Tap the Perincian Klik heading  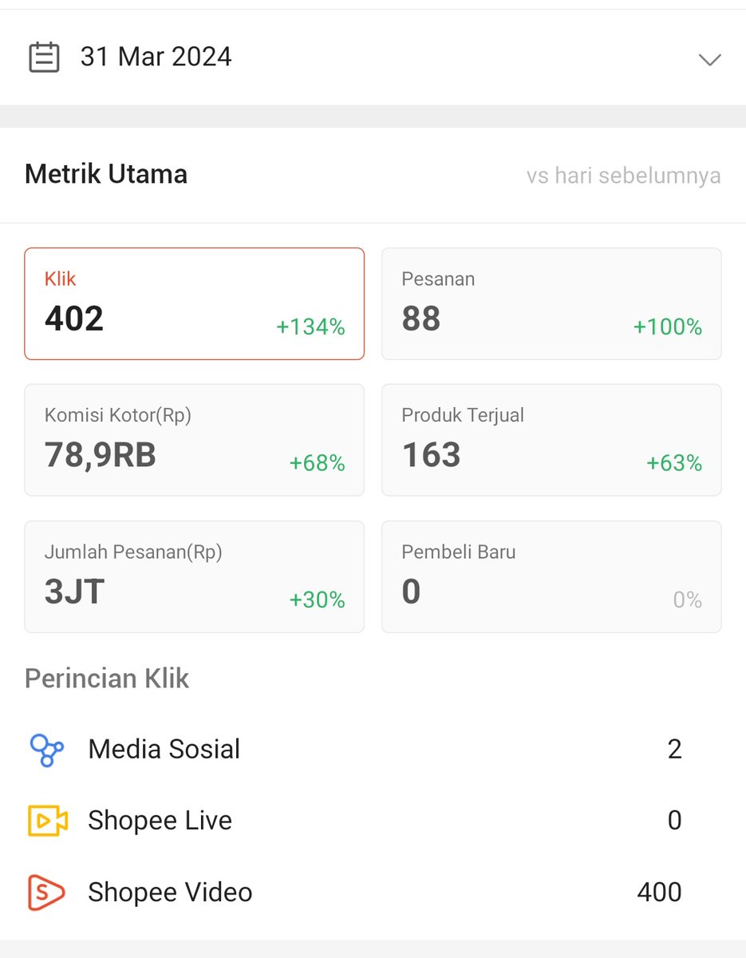[107, 679]
